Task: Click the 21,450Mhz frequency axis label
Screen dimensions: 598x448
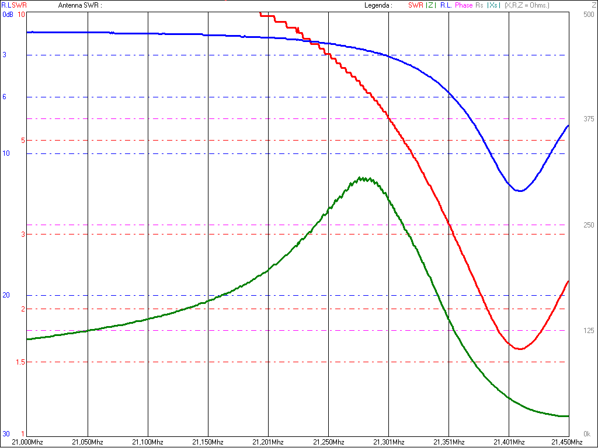Action: pyautogui.click(x=568, y=442)
